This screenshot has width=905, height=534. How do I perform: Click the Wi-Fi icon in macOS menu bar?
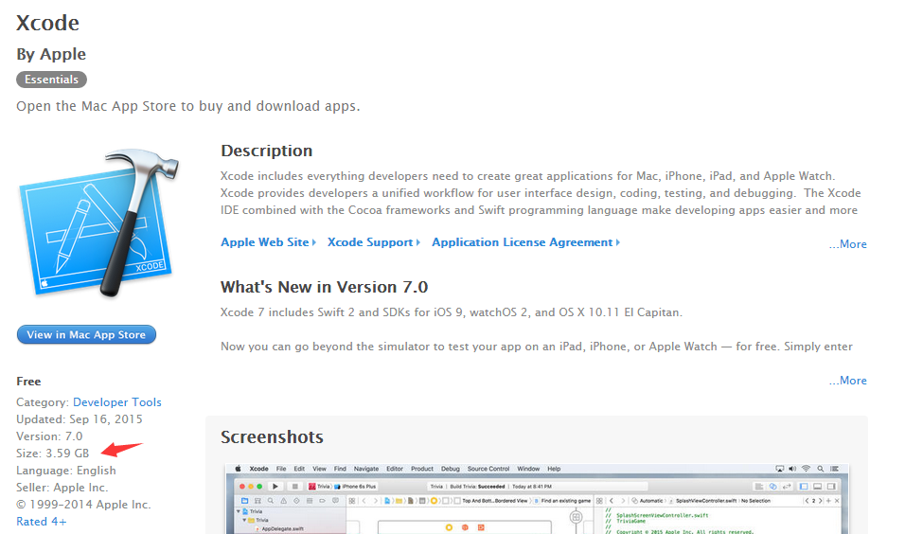coord(806,469)
